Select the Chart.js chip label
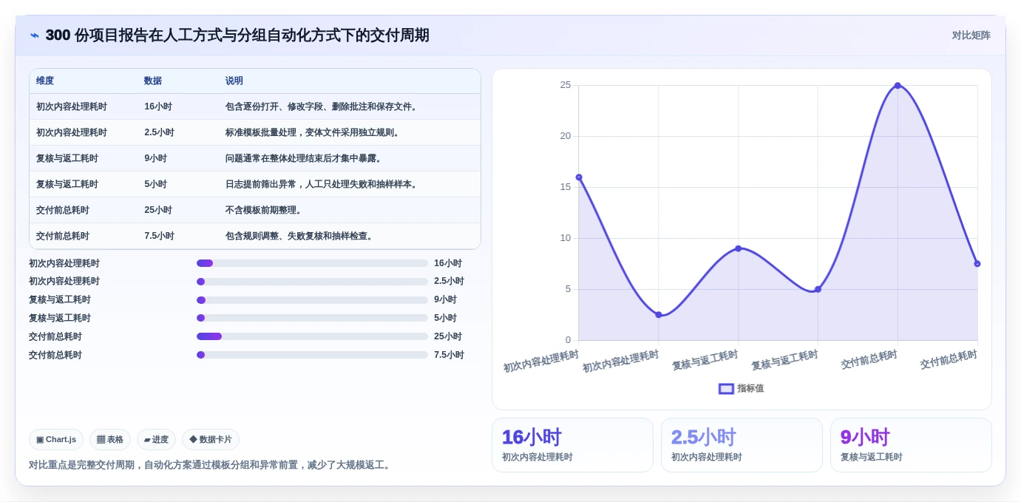Viewport: 1021px width, 502px height. coord(61,440)
